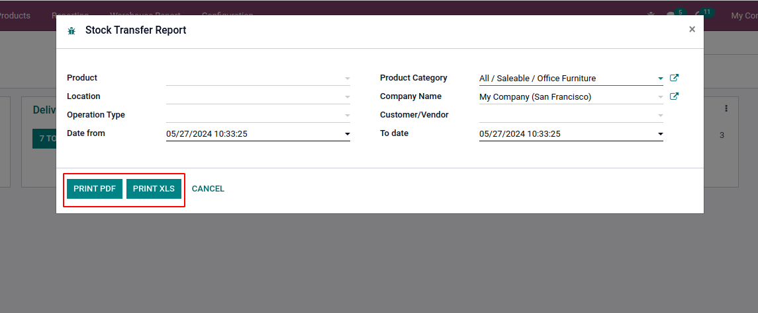Screen dimensions: 758x313
Task: Open the Date from picker arrow
Action: [x=347, y=134]
